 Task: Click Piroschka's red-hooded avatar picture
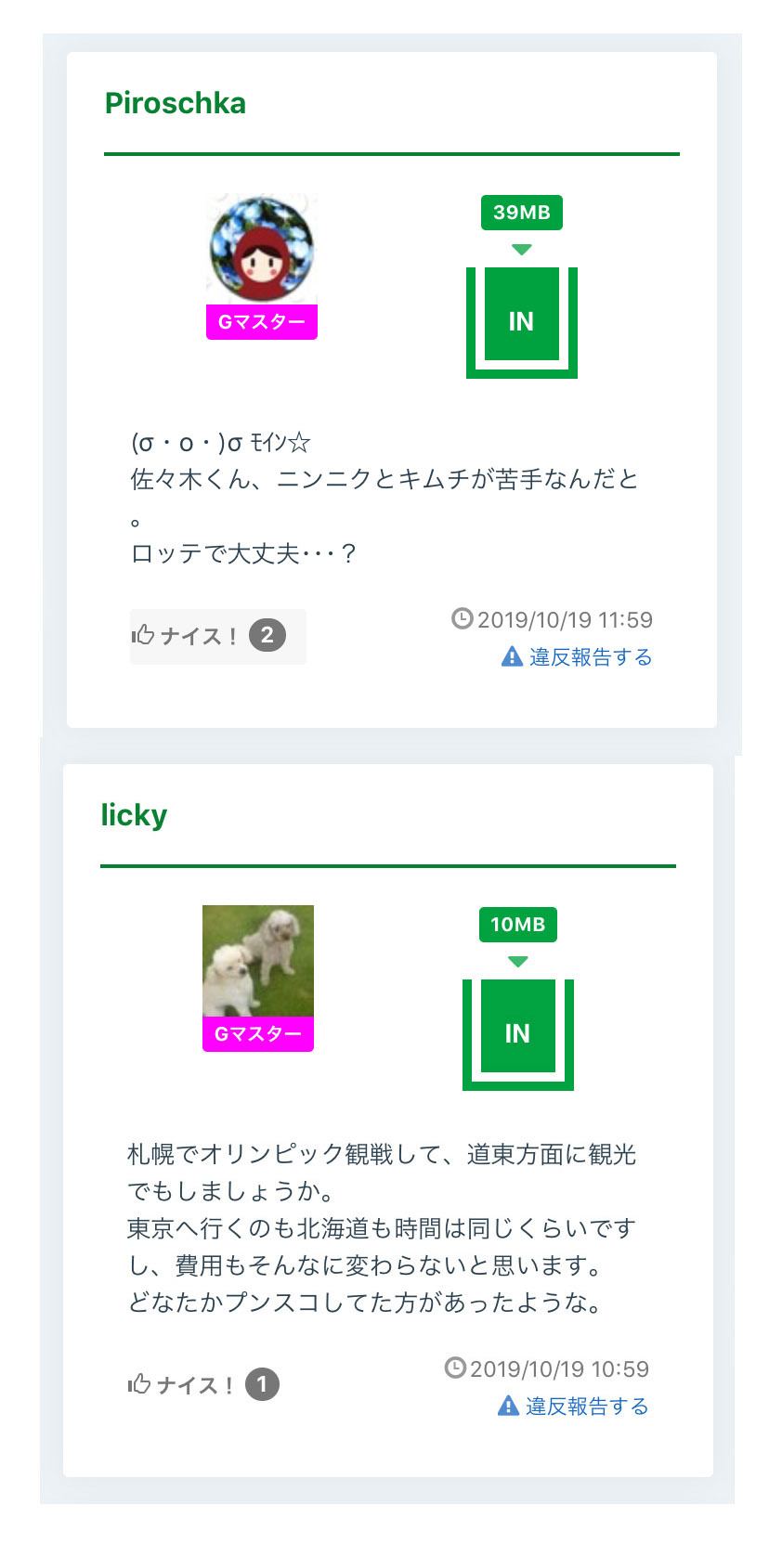pos(262,249)
